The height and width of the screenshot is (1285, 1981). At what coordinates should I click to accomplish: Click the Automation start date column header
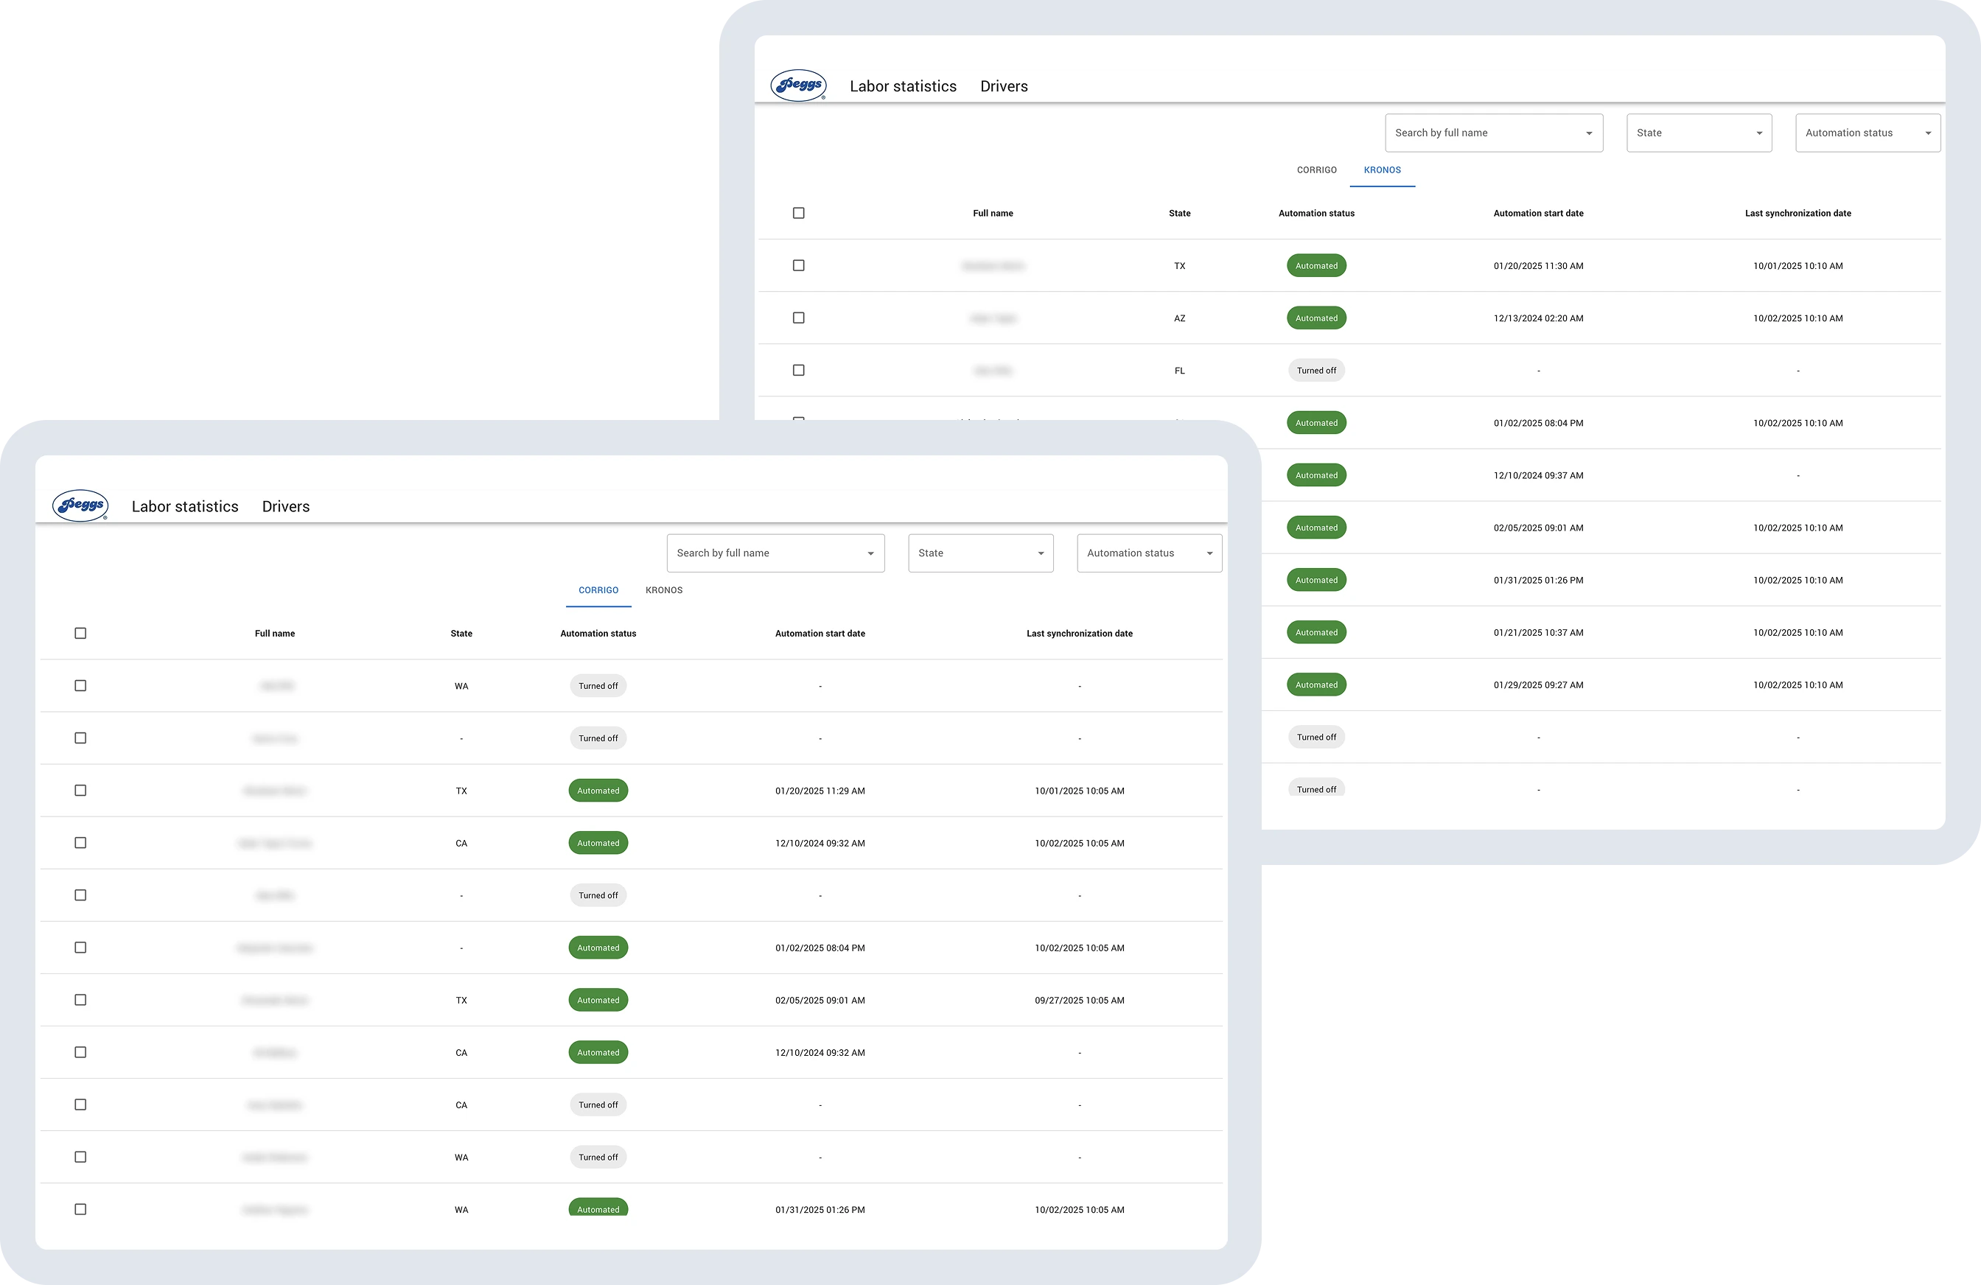pos(820,632)
